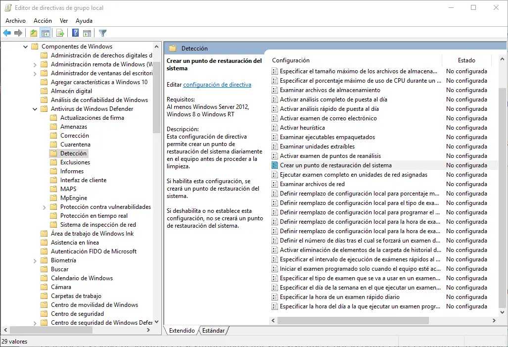Select Actualizaciones de firma folder
This screenshot has height=347, width=508.
tap(92, 118)
